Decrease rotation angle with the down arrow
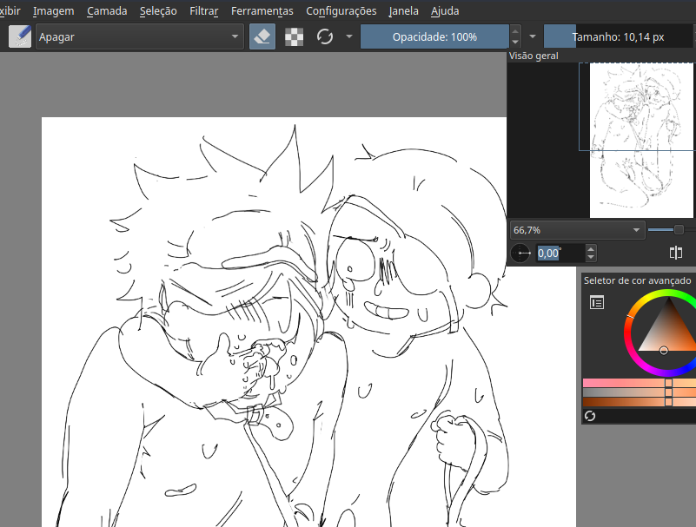This screenshot has height=527, width=696. (x=591, y=258)
